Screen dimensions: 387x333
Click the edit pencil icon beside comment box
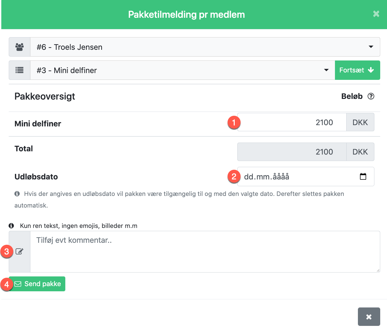click(x=19, y=251)
